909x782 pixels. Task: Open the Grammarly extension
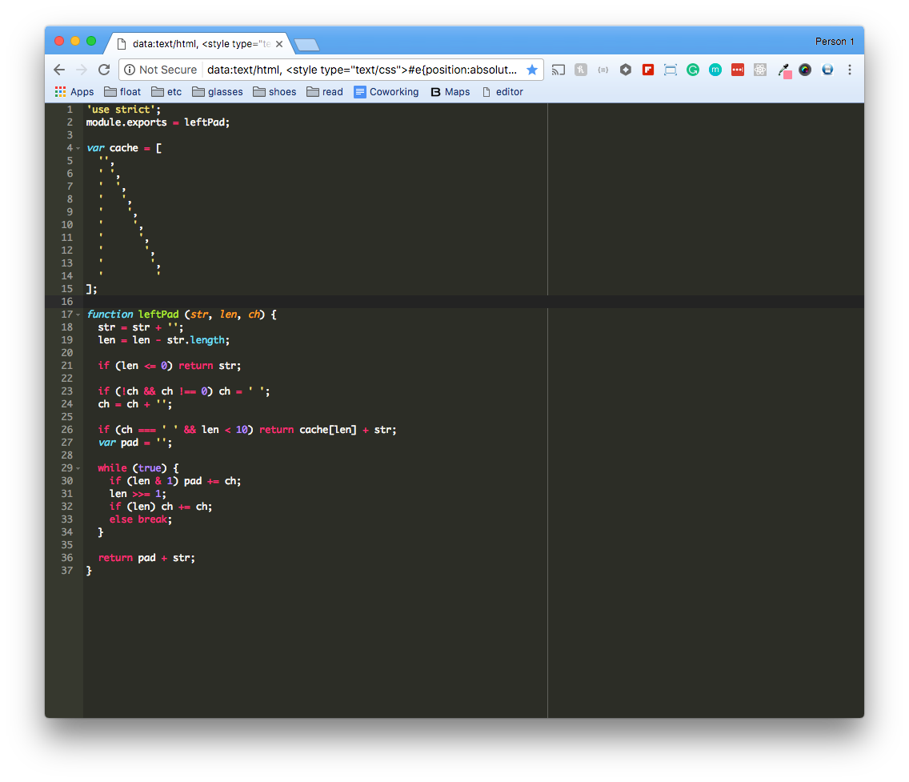pyautogui.click(x=692, y=70)
